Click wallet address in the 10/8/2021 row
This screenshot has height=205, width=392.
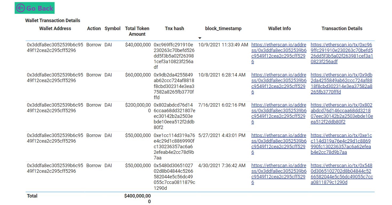point(55,78)
